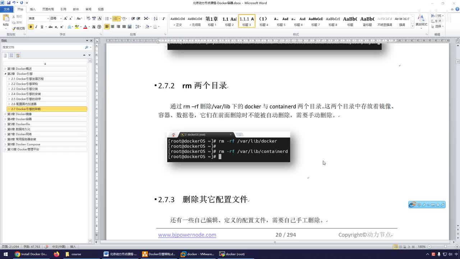Click the Align Right icon
The width and height of the screenshot is (460, 259).
118,27
